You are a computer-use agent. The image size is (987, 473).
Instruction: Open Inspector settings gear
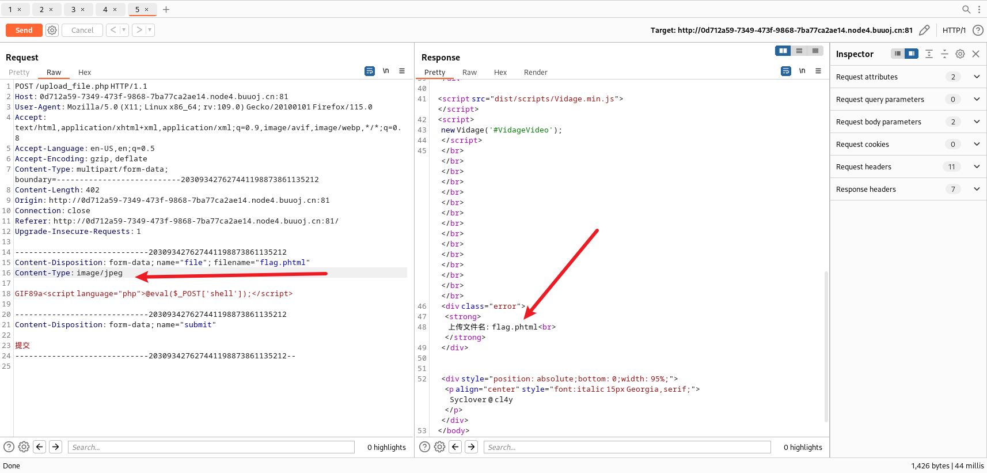tap(960, 54)
